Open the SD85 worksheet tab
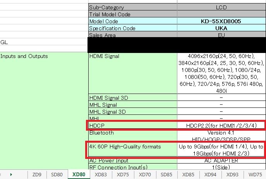This screenshot has height=179, width=266. (166, 174)
